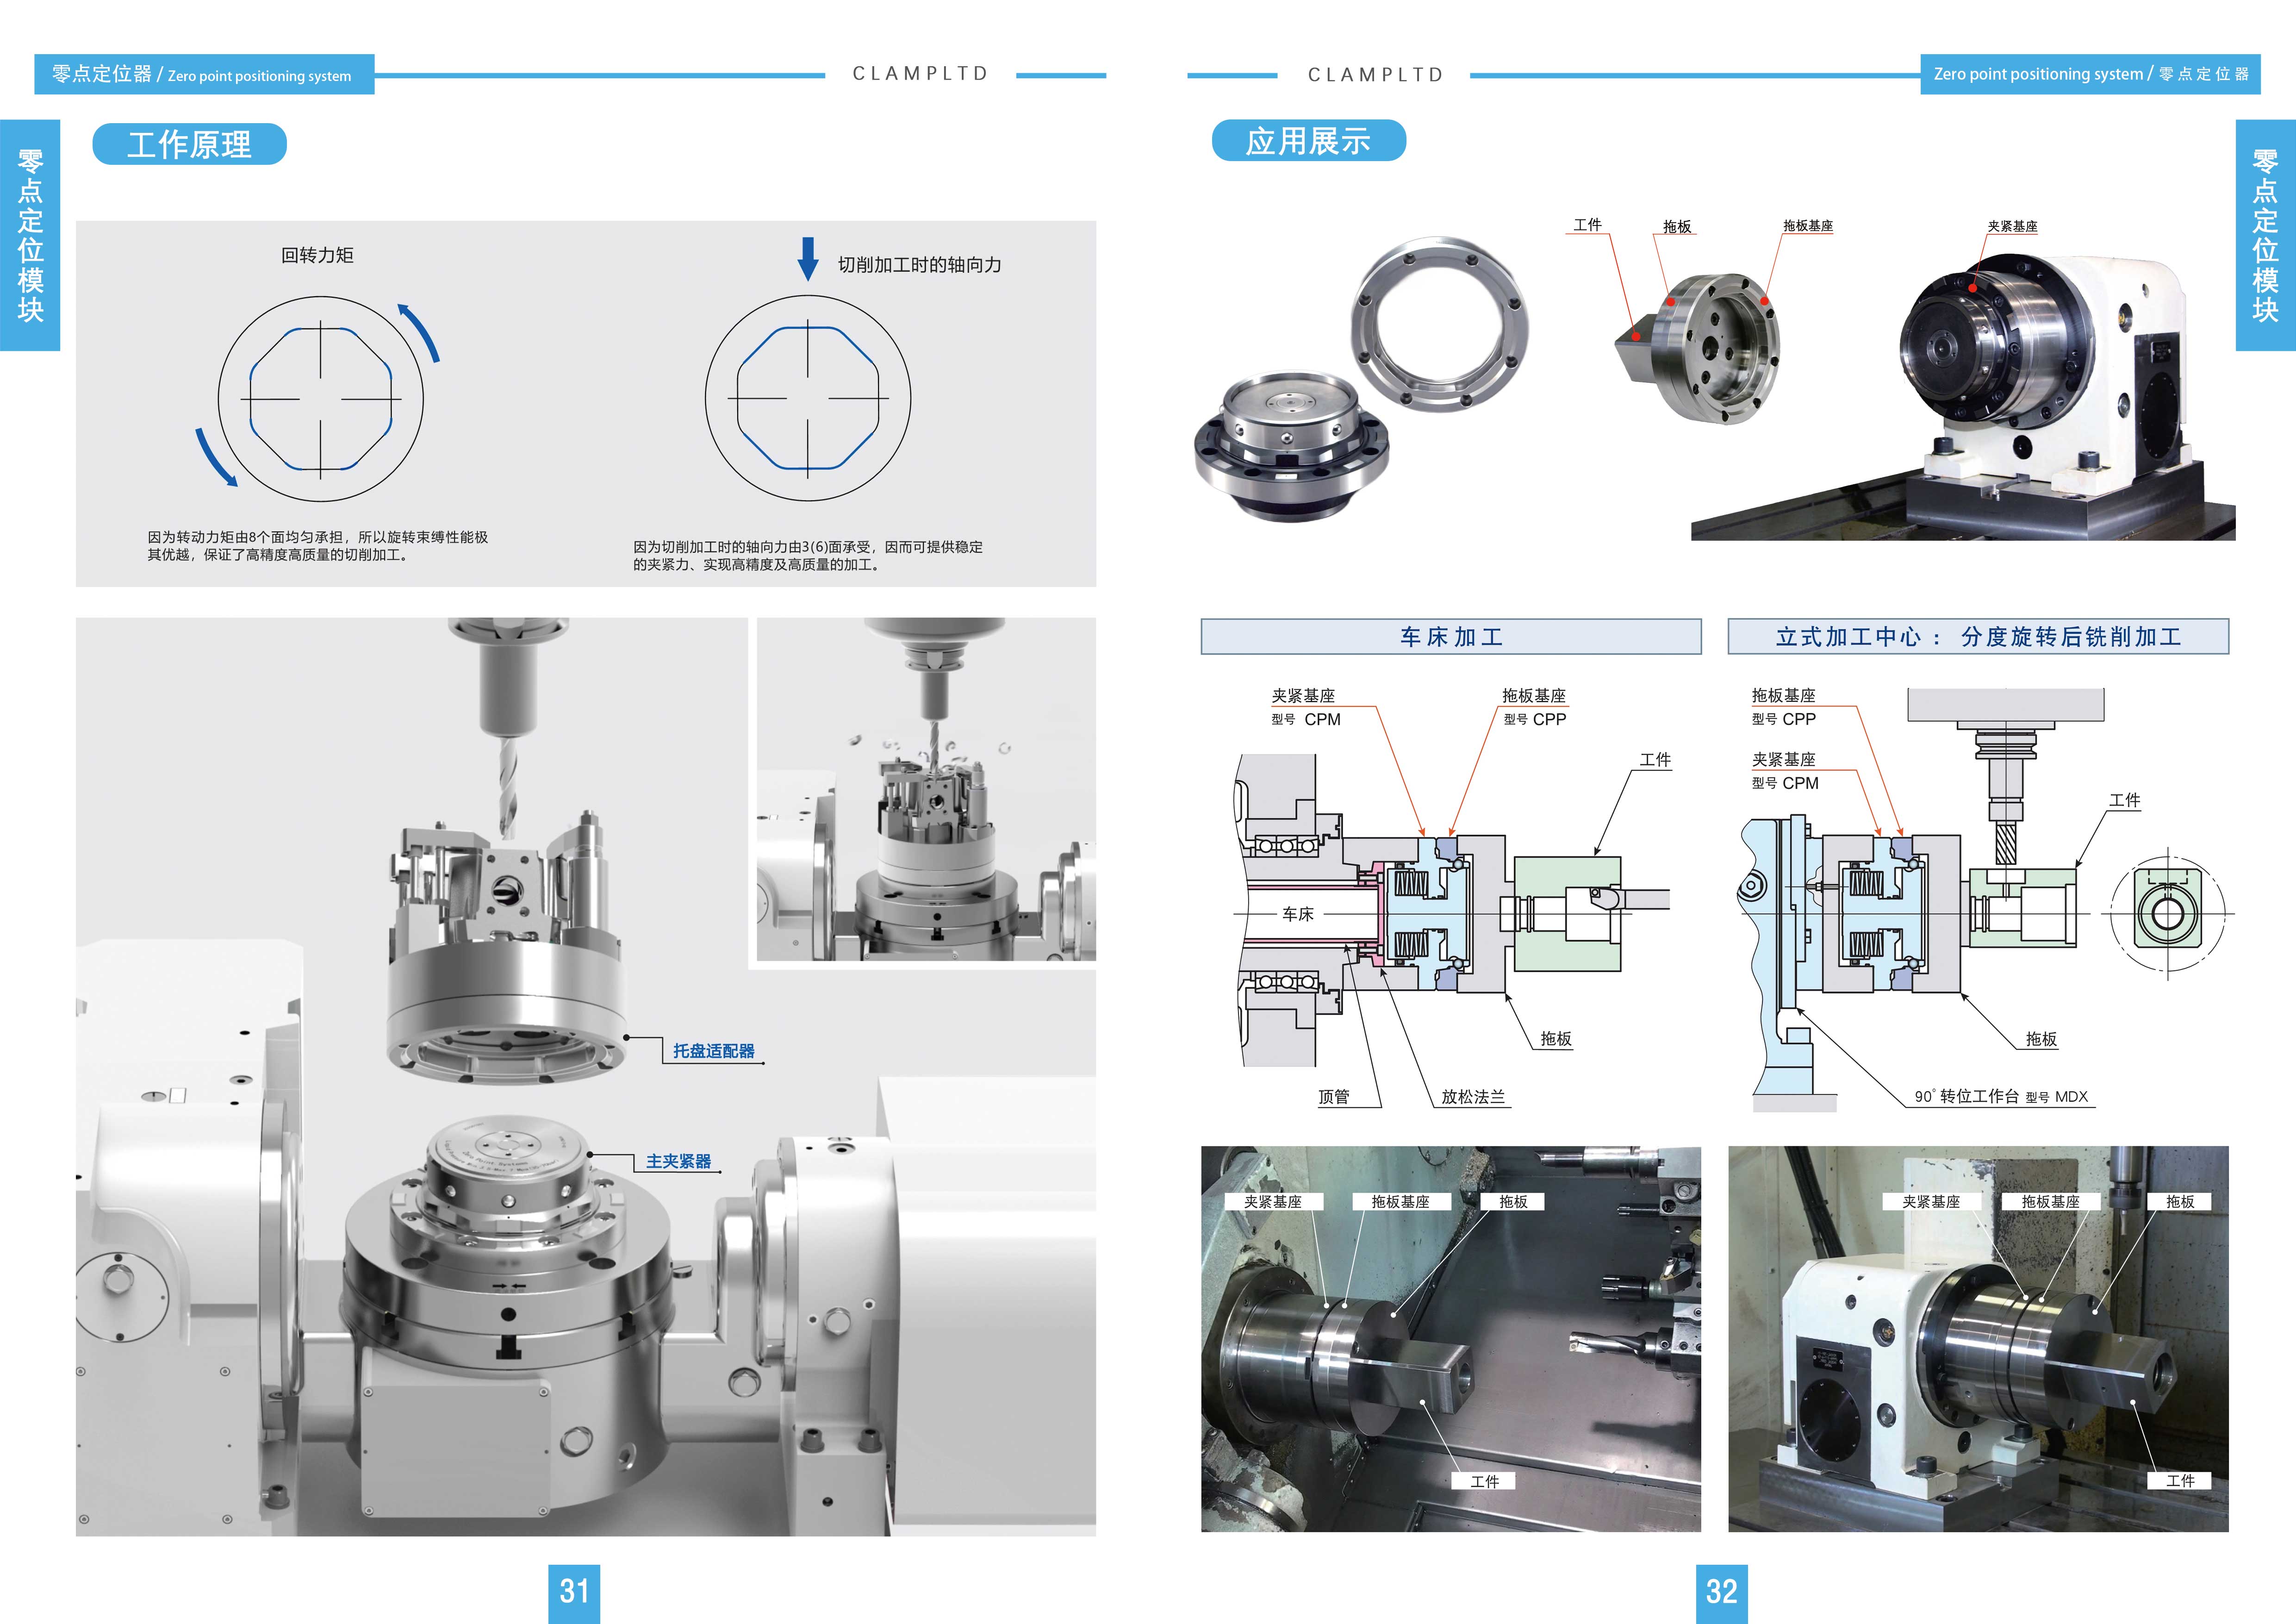The height and width of the screenshot is (1624, 2296).
Task: Click the 放松法兰 label in lathe diagram
Action: 1472,1097
